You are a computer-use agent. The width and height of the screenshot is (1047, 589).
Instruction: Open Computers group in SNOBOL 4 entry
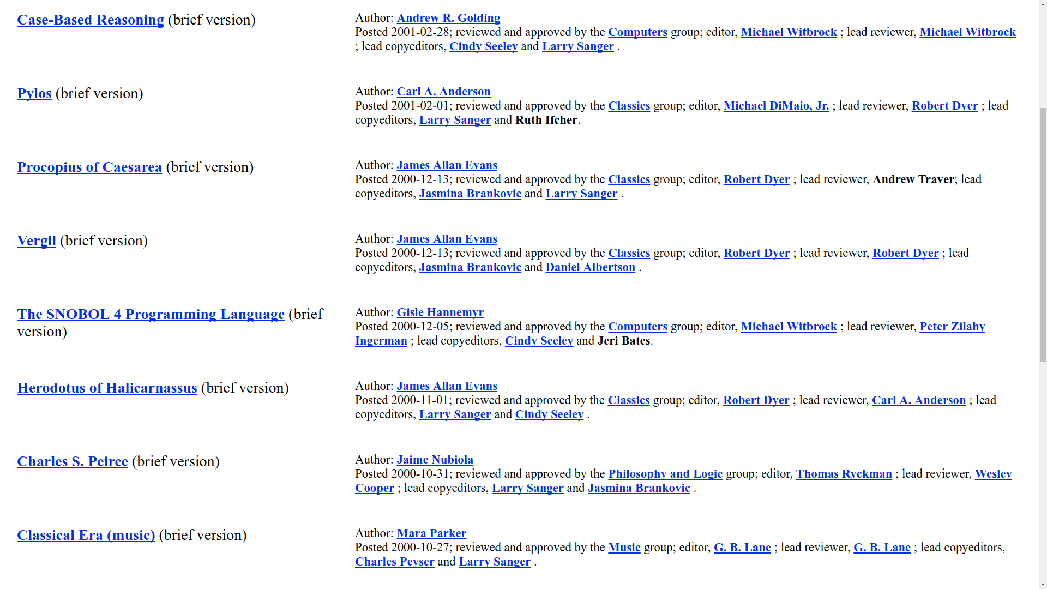637,327
